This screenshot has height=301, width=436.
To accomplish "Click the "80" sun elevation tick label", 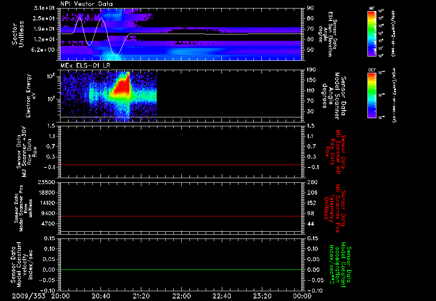I will click(x=310, y=18).
